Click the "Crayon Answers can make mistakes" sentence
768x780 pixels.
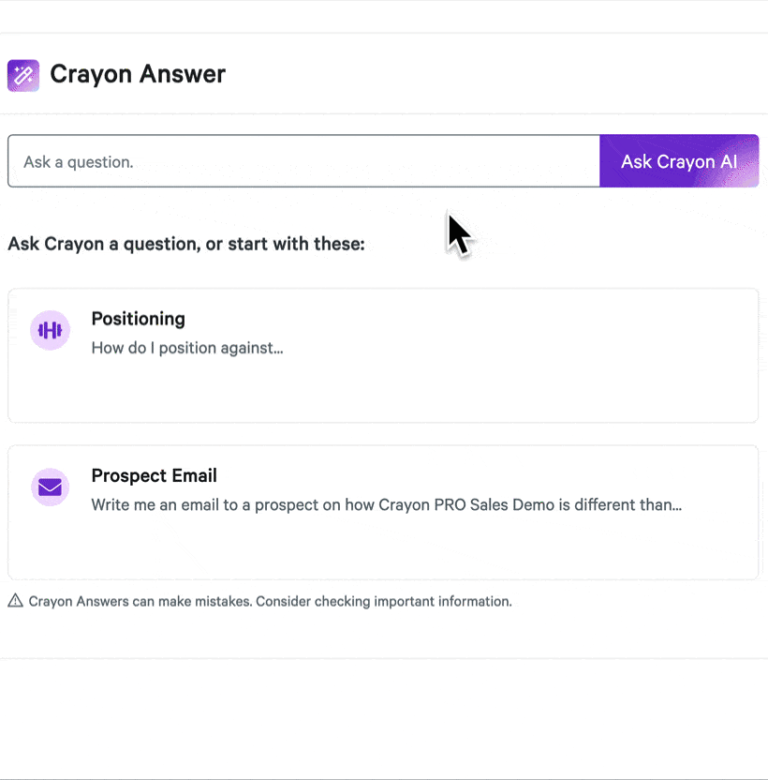140,601
